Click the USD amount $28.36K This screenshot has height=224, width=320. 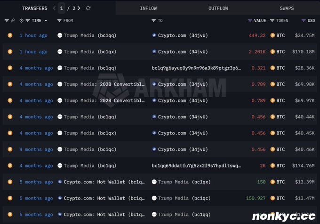click(304, 68)
